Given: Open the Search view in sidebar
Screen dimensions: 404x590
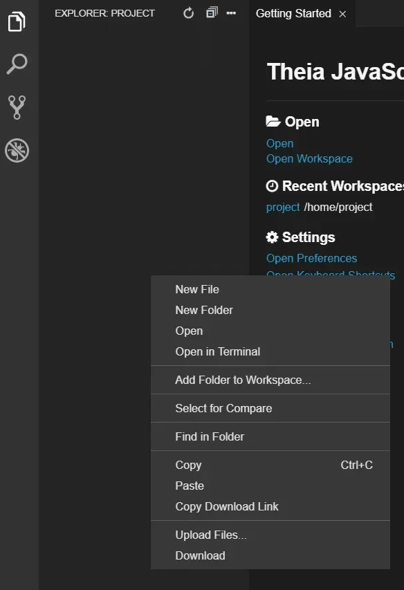Looking at the screenshot, I should pos(17,64).
